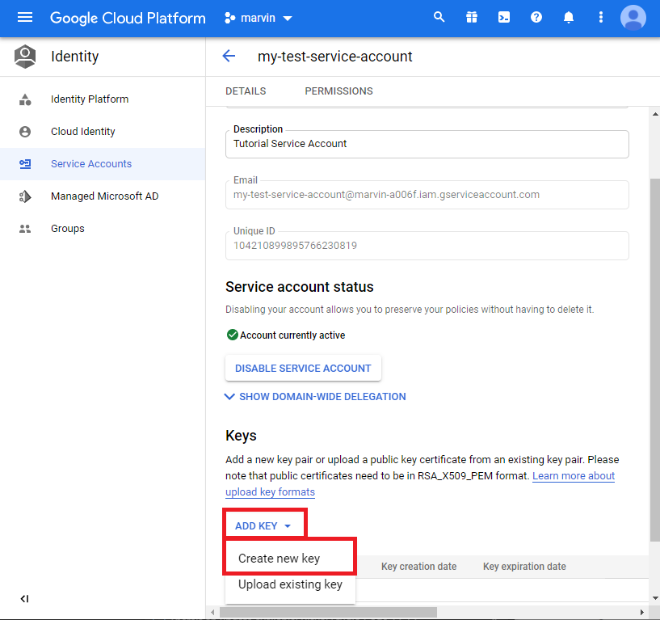This screenshot has height=620, width=660.
Task: Click the Cloud Identity person icon
Action: click(x=25, y=132)
